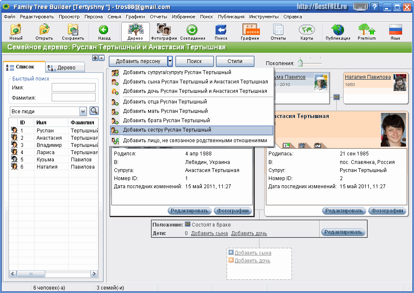Screen dimensions: 414x293
Task: Click Редактировать in the marriage status box
Action: pos(343,232)
